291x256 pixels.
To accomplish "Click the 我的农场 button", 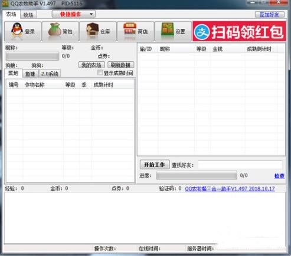I will (x=91, y=65).
